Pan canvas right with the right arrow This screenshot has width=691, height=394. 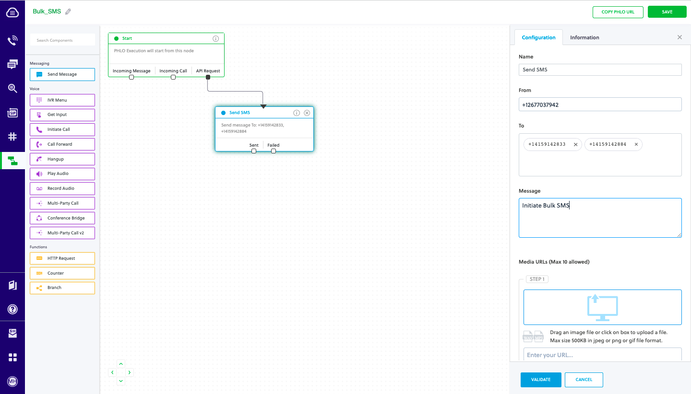point(130,372)
